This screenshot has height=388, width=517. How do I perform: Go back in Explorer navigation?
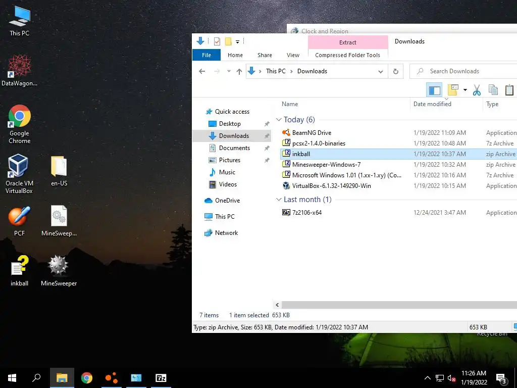coord(202,71)
